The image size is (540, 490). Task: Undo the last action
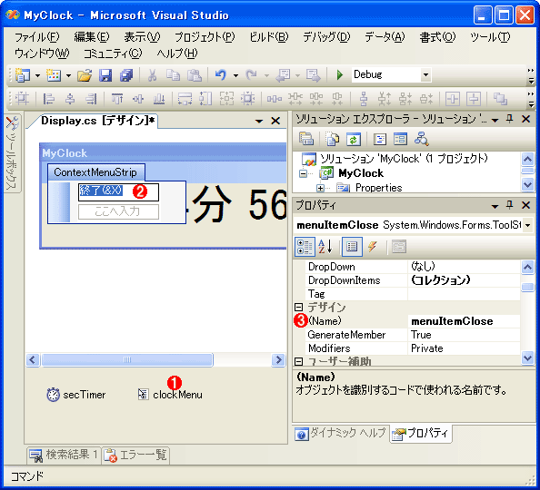[221, 75]
